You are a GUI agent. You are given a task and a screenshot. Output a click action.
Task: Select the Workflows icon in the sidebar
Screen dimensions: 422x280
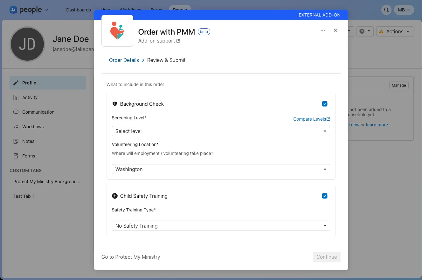coord(16,127)
